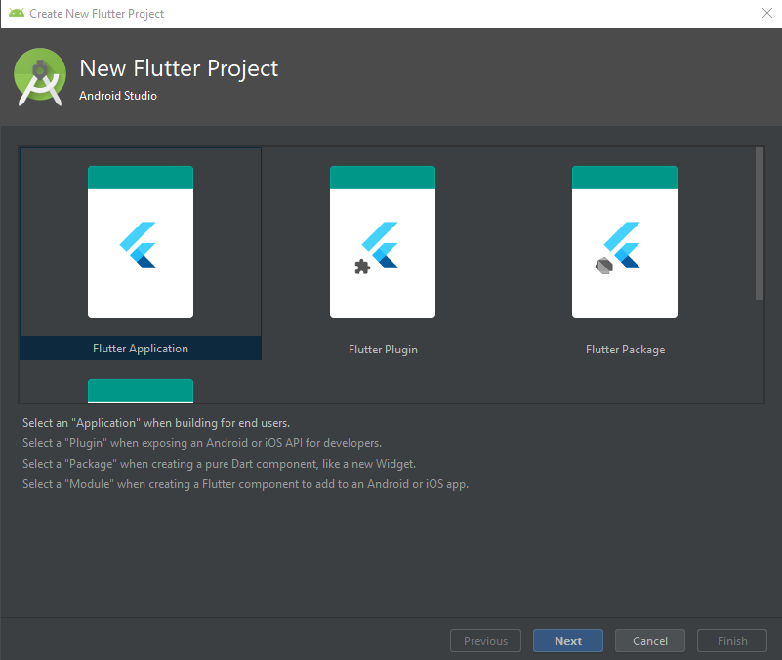
Task: Choose the Flutter Plugin template icon
Action: (x=383, y=242)
